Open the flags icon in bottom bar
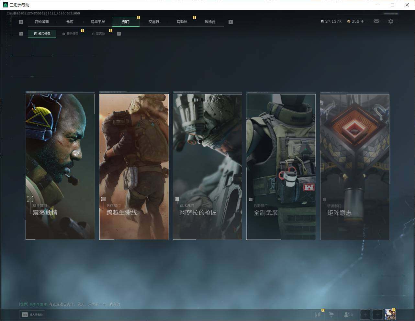The image size is (415, 321). [x=331, y=314]
